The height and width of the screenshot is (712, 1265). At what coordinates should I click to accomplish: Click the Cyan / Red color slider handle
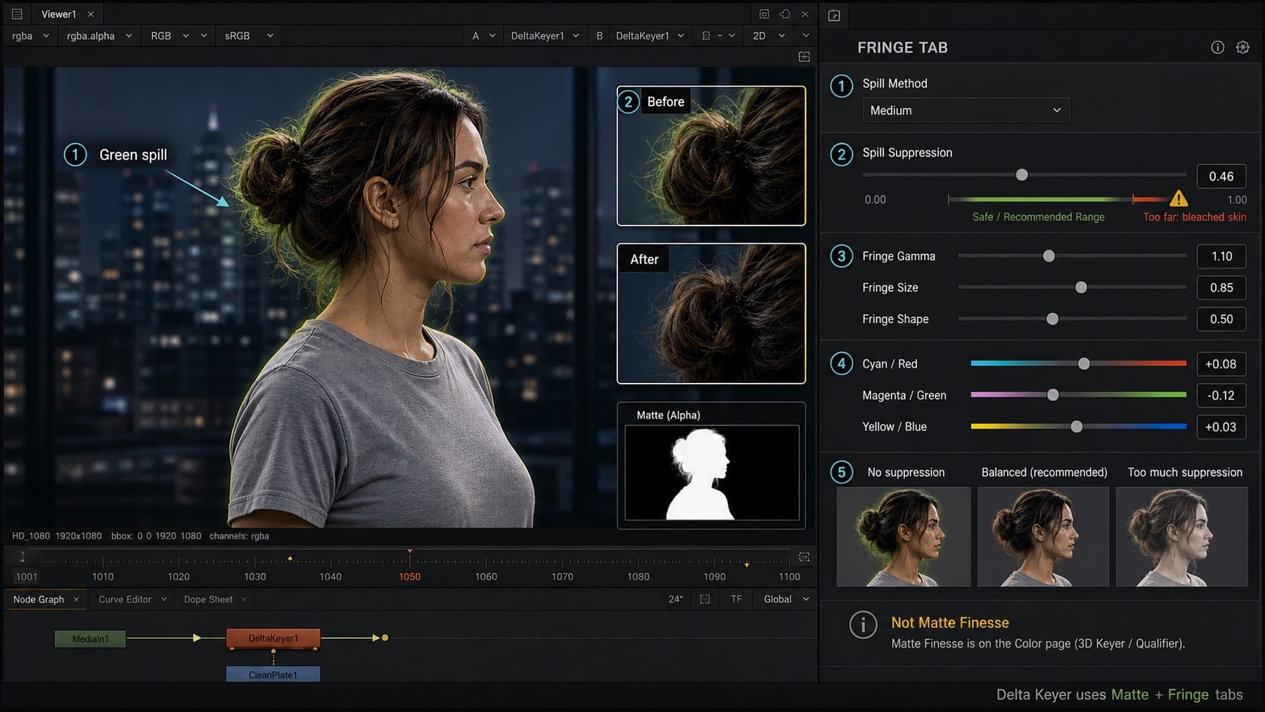[1084, 364]
